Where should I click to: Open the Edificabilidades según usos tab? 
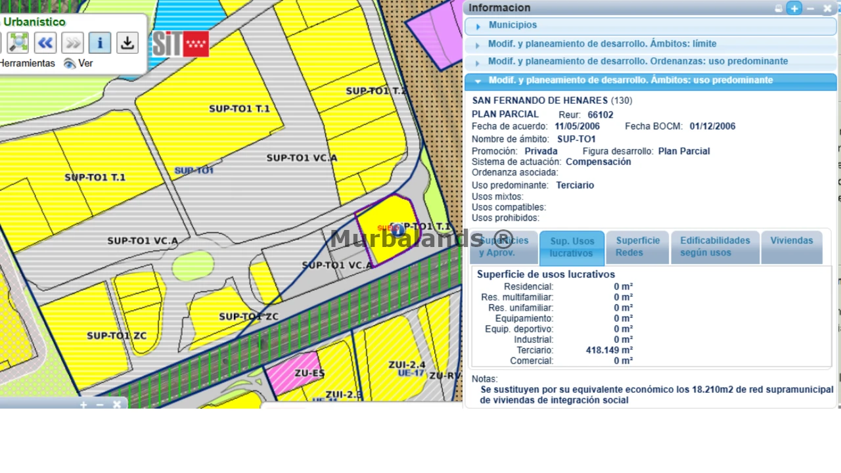click(x=715, y=247)
